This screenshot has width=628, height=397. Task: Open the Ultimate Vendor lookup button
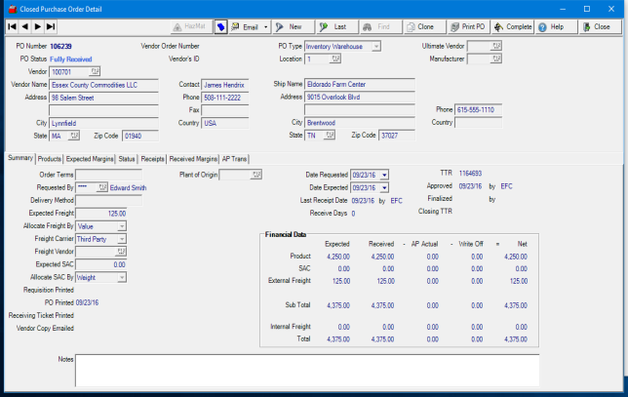click(497, 46)
